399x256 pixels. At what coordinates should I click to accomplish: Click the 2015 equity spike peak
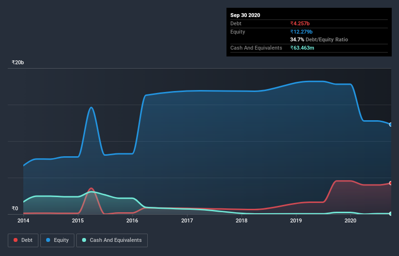coord(91,107)
